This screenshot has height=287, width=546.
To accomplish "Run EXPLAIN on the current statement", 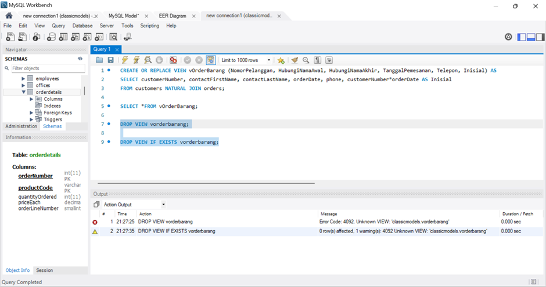I will point(148,60).
